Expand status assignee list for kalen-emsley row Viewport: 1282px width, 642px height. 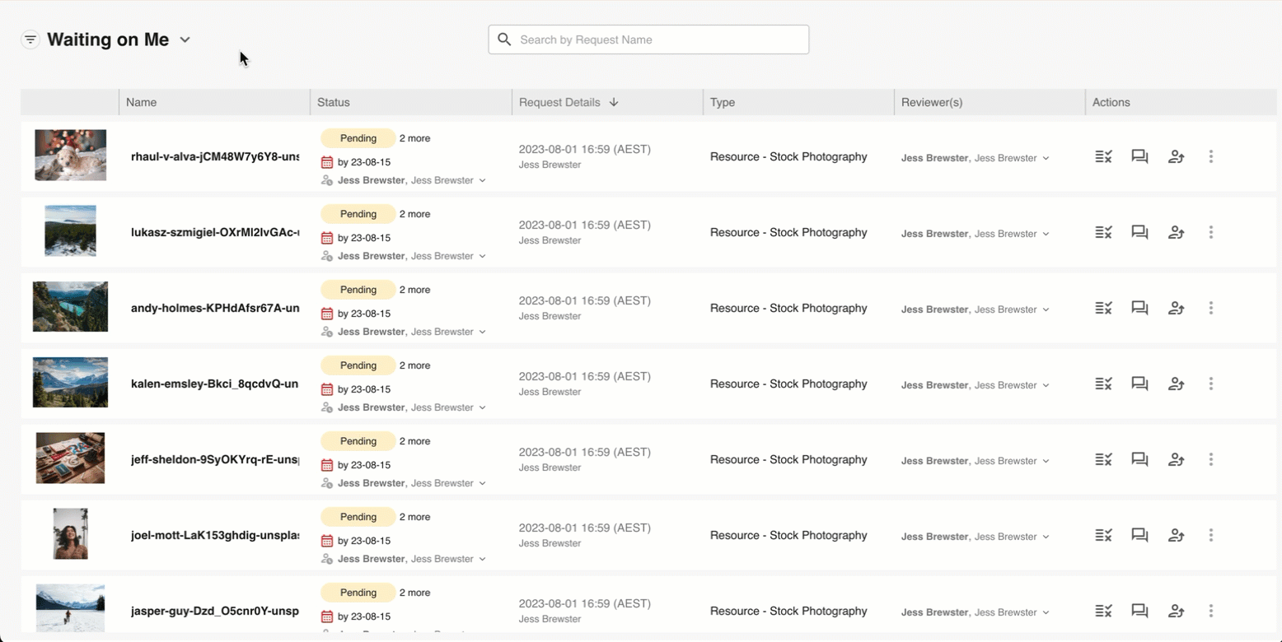(x=483, y=407)
